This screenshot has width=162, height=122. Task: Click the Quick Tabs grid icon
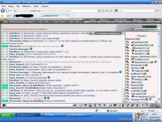8,16
